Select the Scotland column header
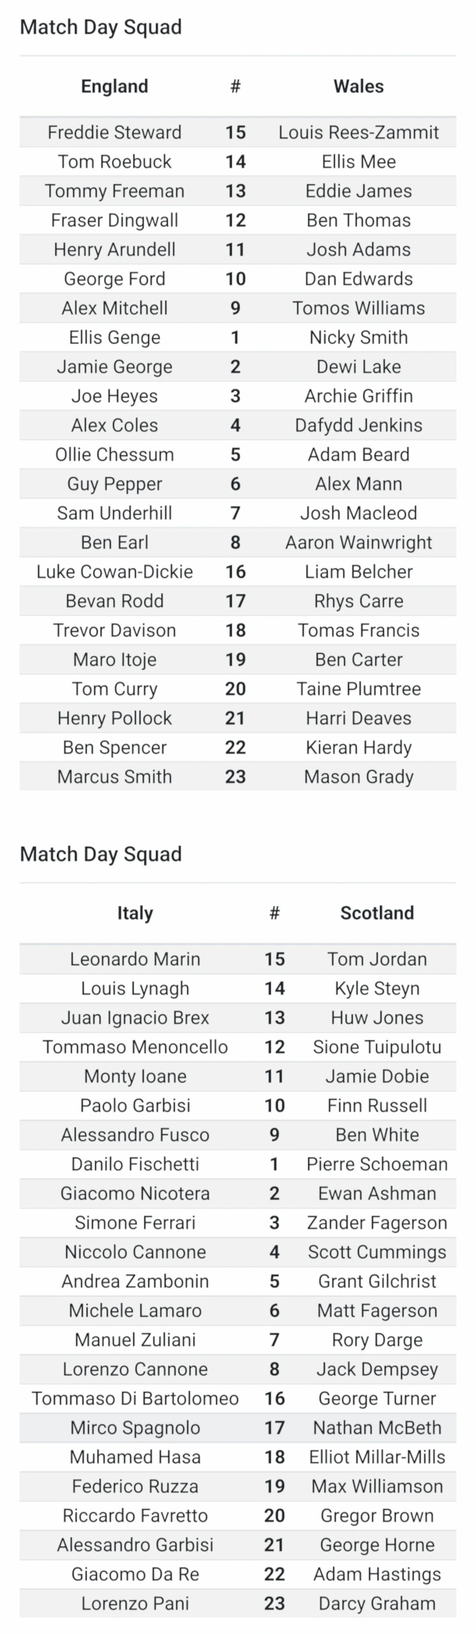The height and width of the screenshot is (1634, 476). coord(377,913)
